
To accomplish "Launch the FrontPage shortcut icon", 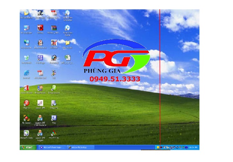I will [x=40, y=58].
